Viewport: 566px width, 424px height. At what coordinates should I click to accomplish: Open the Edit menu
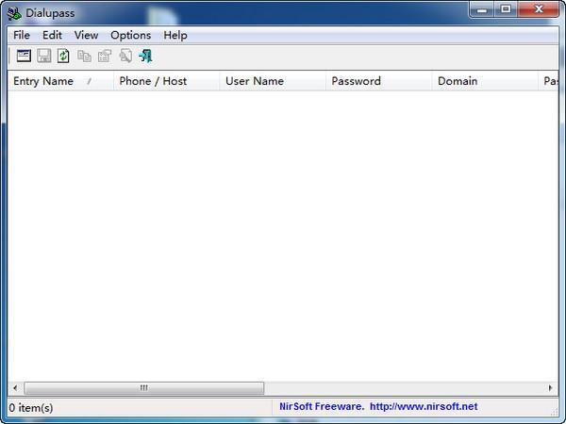coord(52,36)
